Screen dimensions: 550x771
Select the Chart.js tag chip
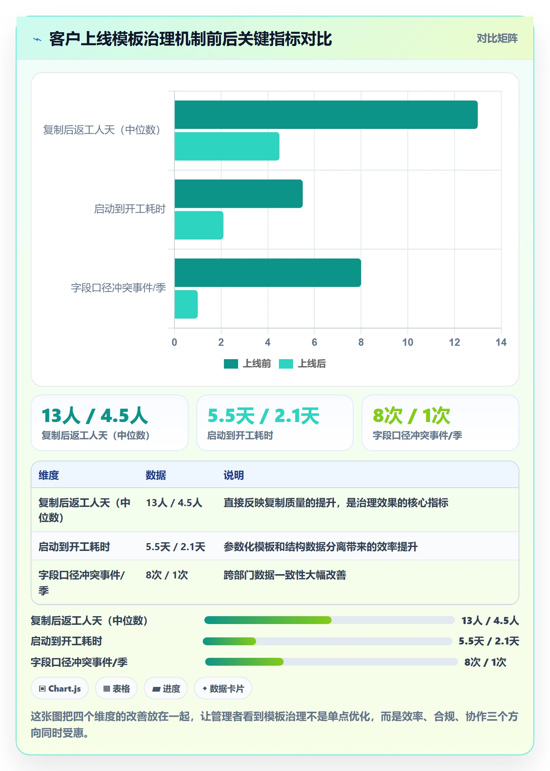[x=60, y=688]
